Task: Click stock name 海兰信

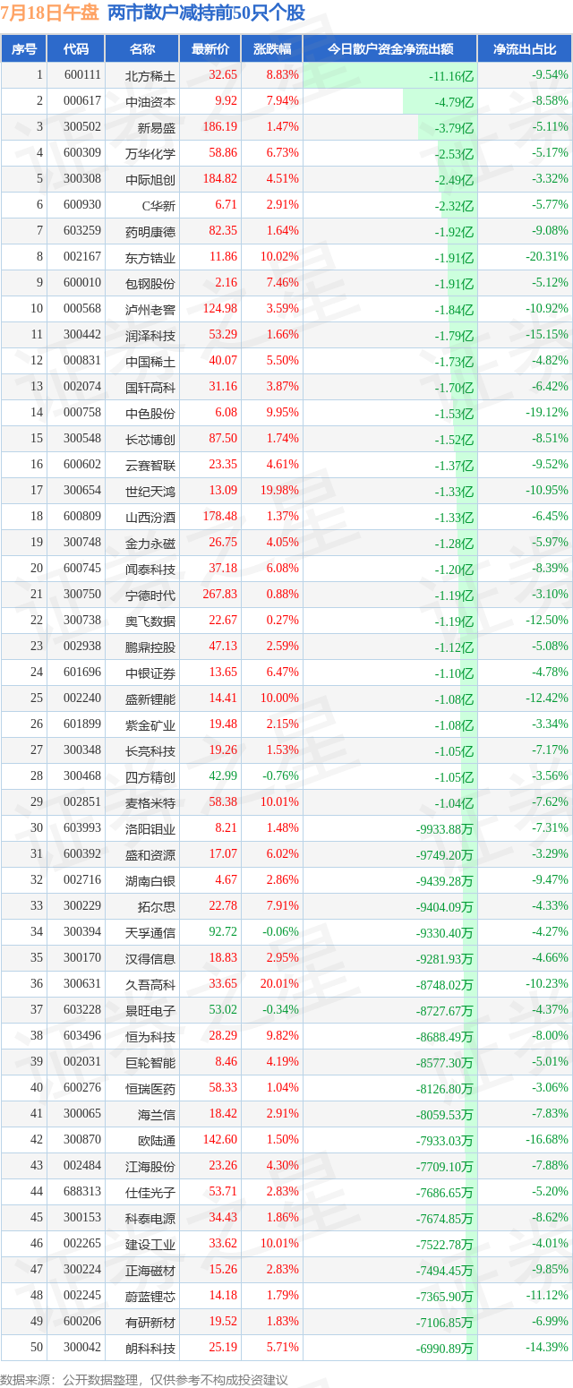Action: coord(157,1115)
